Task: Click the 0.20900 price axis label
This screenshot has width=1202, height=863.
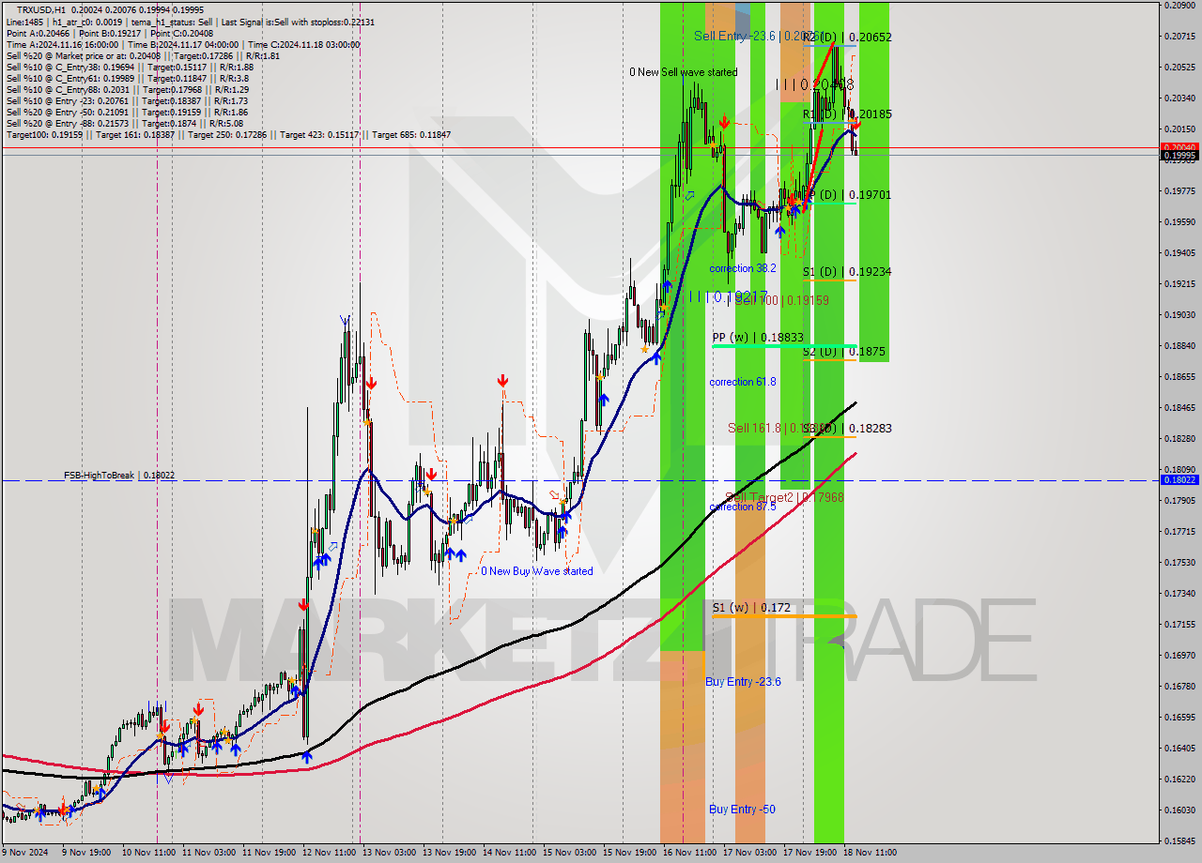Action: click(1179, 6)
